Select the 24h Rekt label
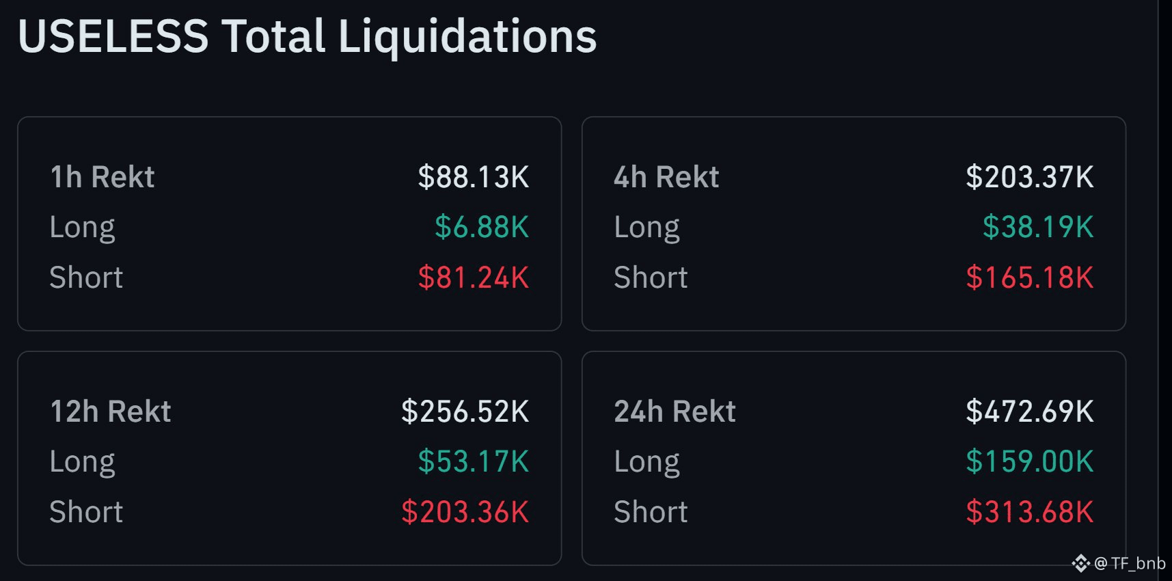Screen dimensions: 1172x581 pos(675,411)
